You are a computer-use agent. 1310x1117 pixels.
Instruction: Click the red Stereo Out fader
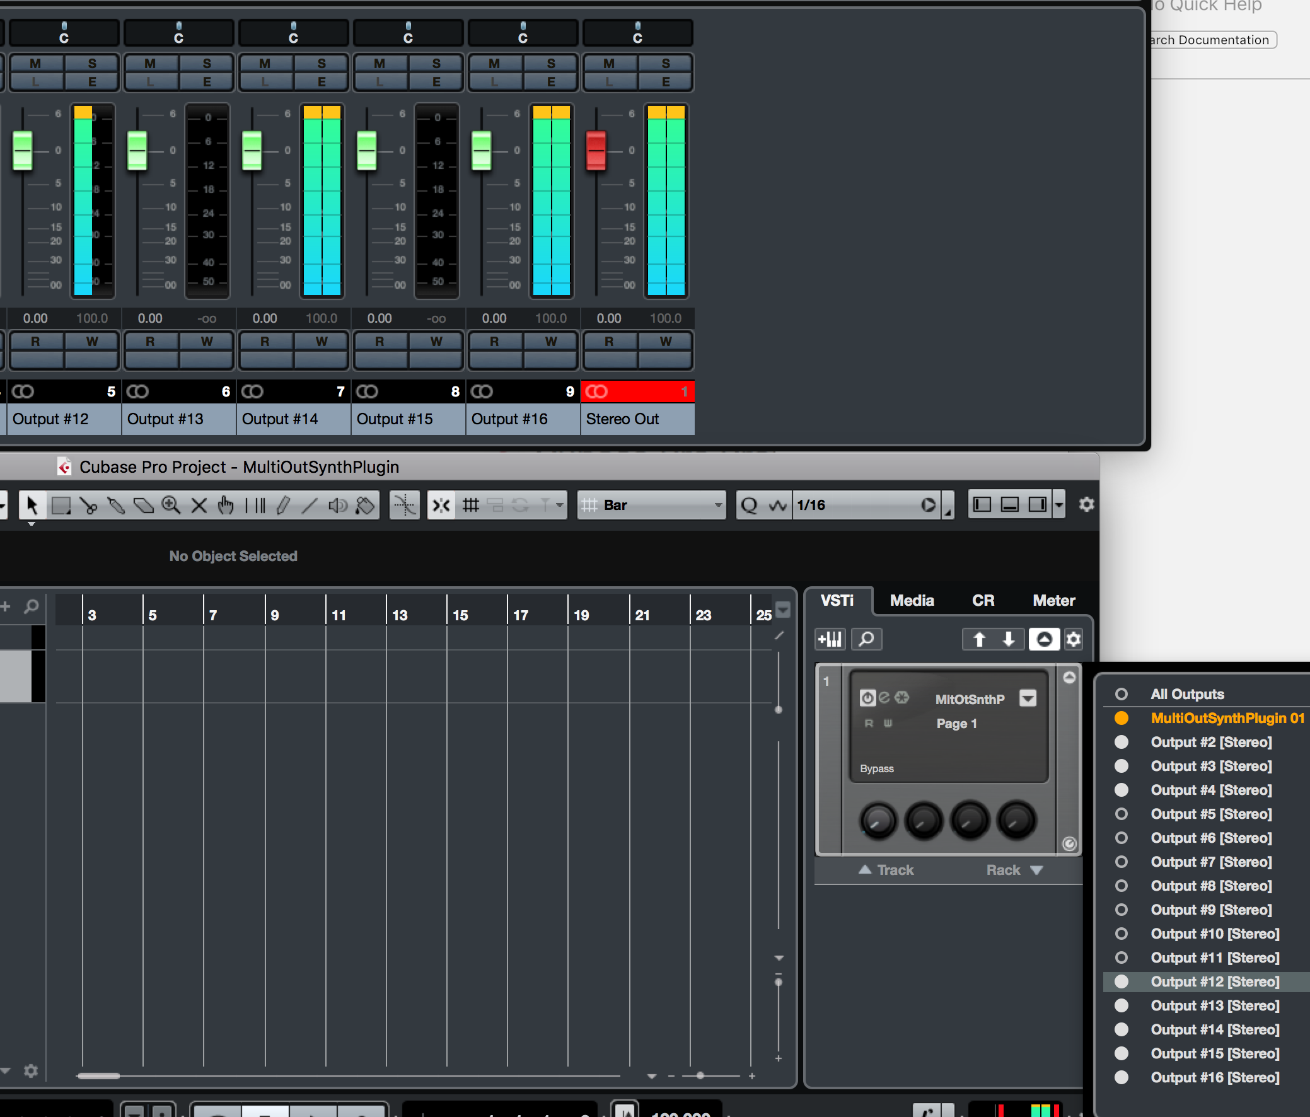click(x=596, y=151)
